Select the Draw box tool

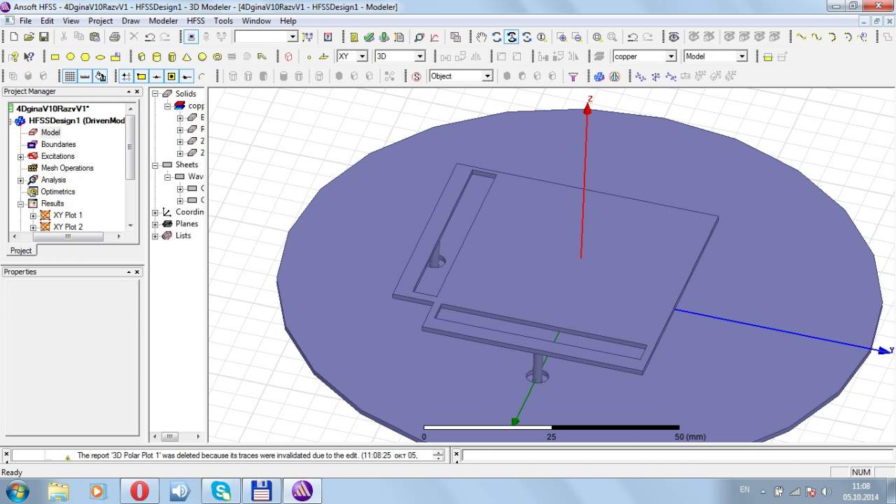tap(142, 57)
